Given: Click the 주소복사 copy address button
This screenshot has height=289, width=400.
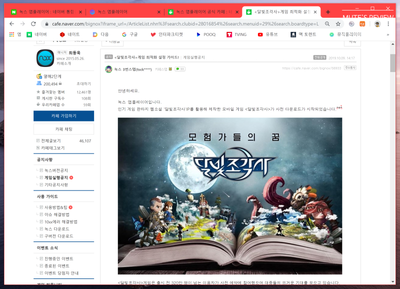Looking at the screenshot, I should [350, 67].
